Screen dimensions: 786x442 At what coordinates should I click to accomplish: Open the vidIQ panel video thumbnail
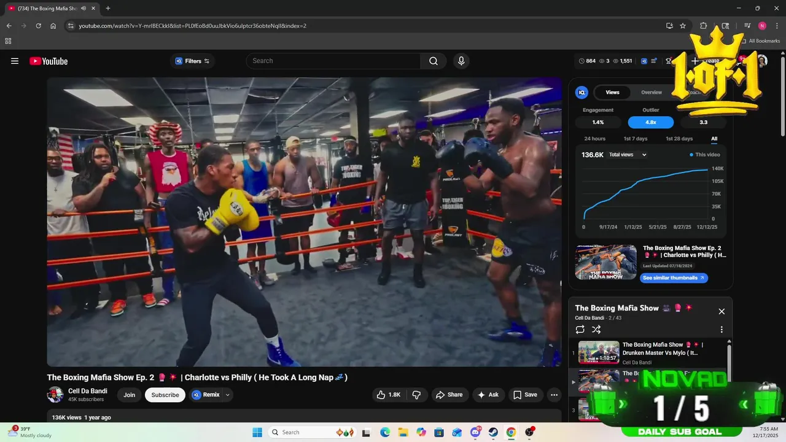(606, 262)
